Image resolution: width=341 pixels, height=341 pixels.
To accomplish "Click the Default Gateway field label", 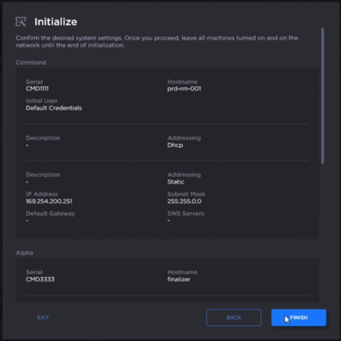I will click(x=51, y=214).
